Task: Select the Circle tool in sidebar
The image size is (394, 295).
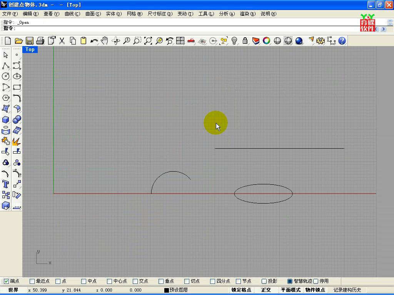Action: [x=6, y=76]
